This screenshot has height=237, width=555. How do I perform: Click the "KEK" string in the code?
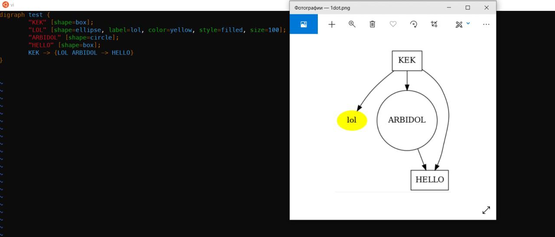37,22
